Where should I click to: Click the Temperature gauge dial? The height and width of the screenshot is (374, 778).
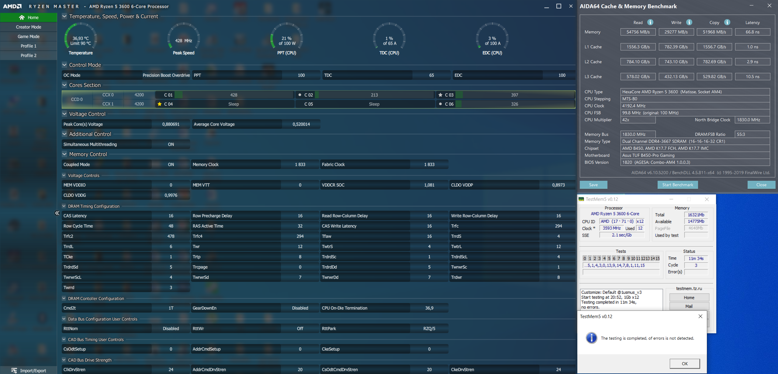click(x=81, y=39)
